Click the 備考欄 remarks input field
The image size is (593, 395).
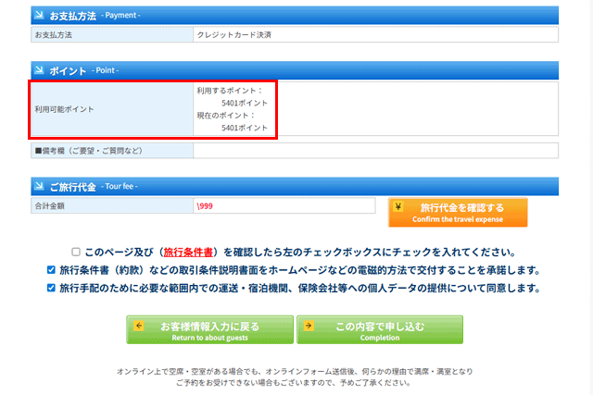375,151
